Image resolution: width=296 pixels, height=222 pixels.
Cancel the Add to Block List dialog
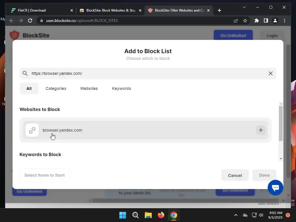[x=235, y=175]
